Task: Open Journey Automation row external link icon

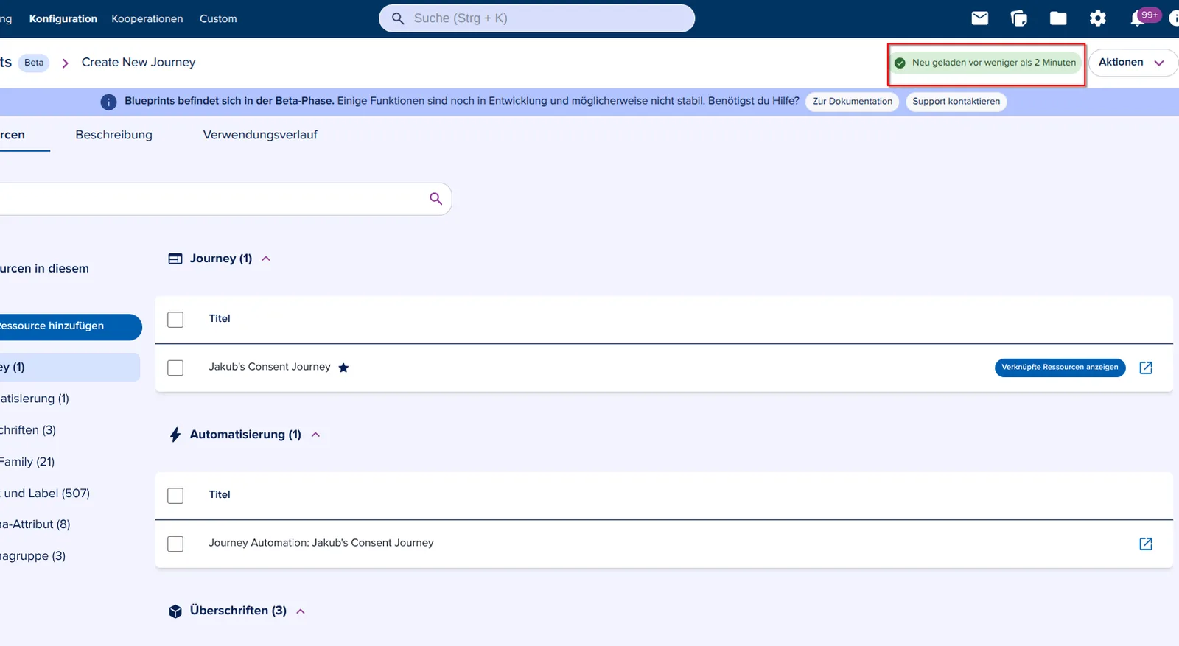Action: click(x=1146, y=544)
